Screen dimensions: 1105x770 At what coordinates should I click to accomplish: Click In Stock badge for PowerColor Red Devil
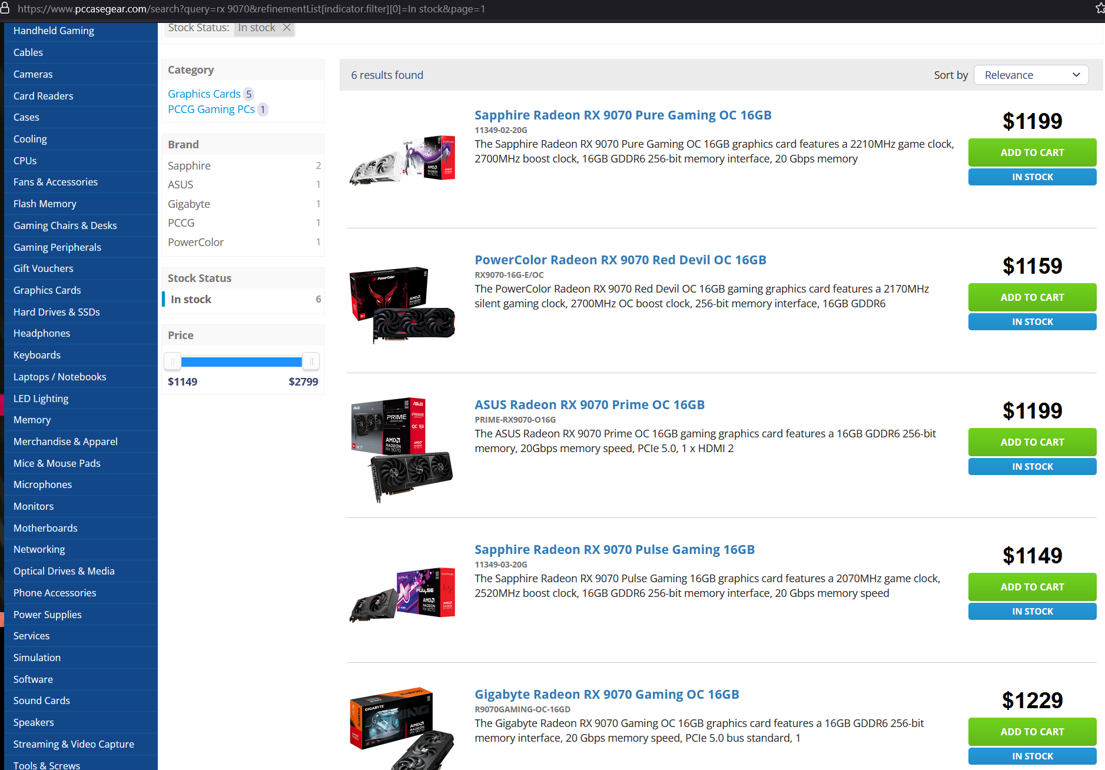(x=1032, y=321)
